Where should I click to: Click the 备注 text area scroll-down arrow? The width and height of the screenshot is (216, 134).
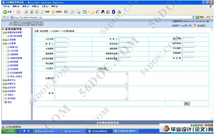[x=127, y=98]
